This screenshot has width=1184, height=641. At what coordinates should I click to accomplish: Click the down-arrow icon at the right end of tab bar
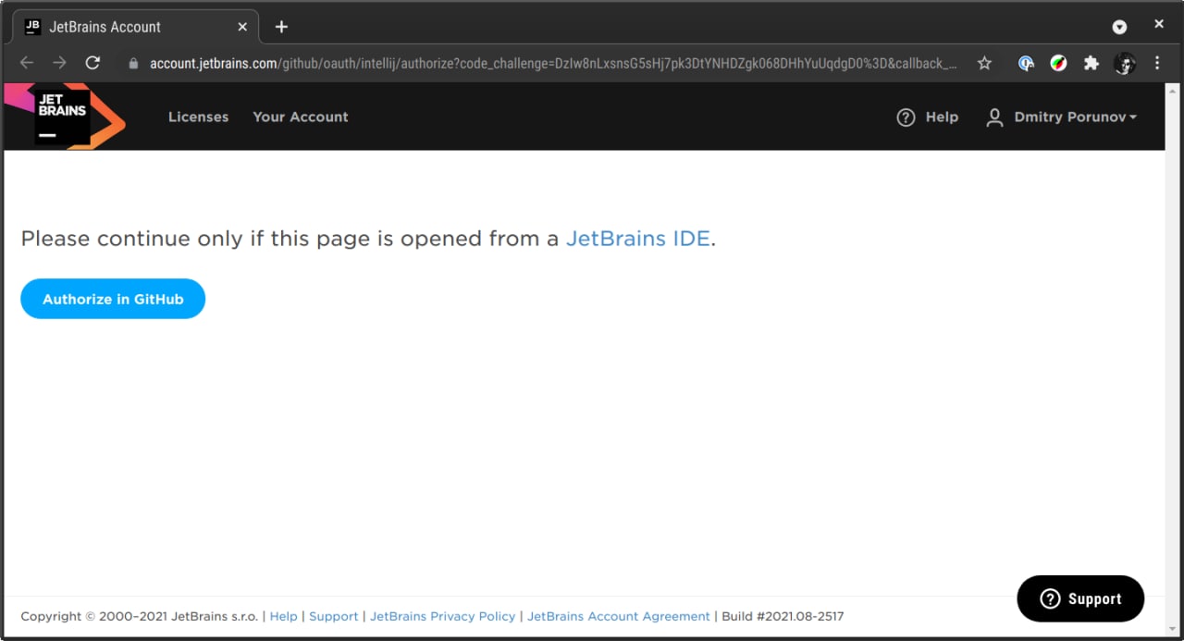1119,27
